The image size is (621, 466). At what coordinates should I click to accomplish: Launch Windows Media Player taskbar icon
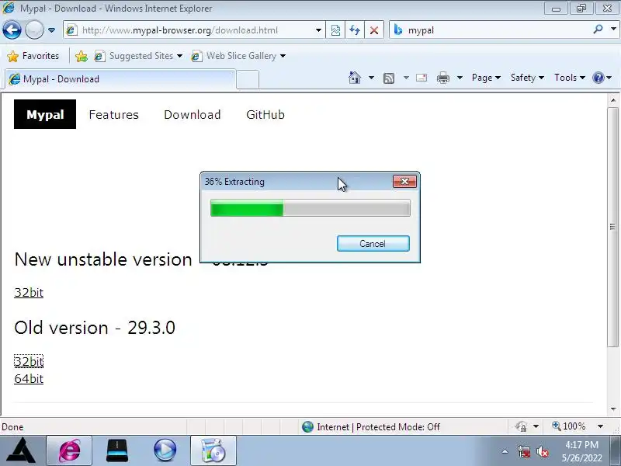(x=165, y=450)
